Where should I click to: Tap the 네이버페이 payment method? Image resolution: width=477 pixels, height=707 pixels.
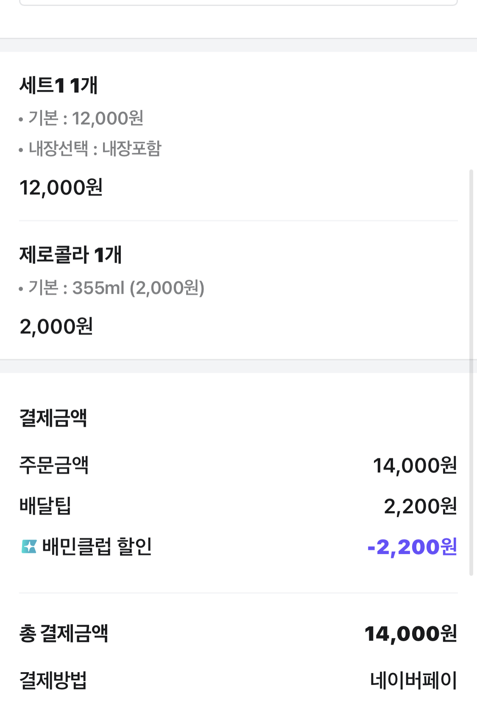(413, 680)
